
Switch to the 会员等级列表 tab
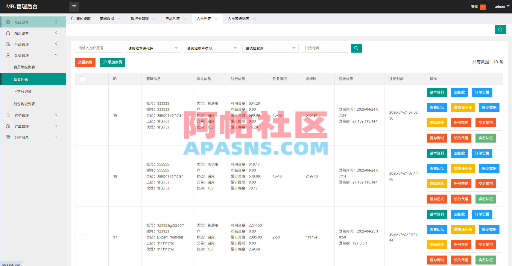point(238,19)
